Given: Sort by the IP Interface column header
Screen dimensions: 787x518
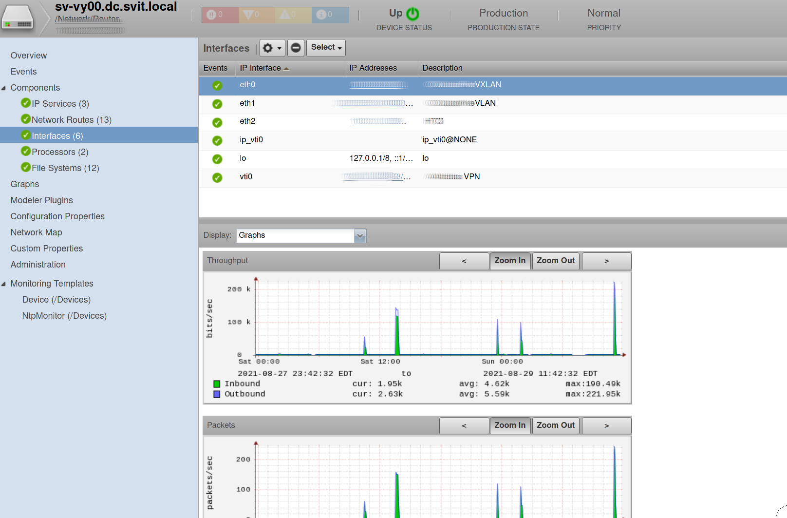Looking at the screenshot, I should (261, 68).
